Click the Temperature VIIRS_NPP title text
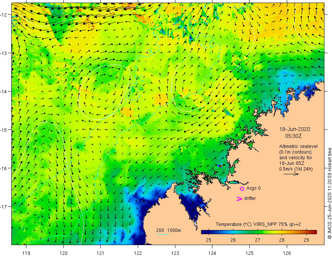 tap(258, 224)
